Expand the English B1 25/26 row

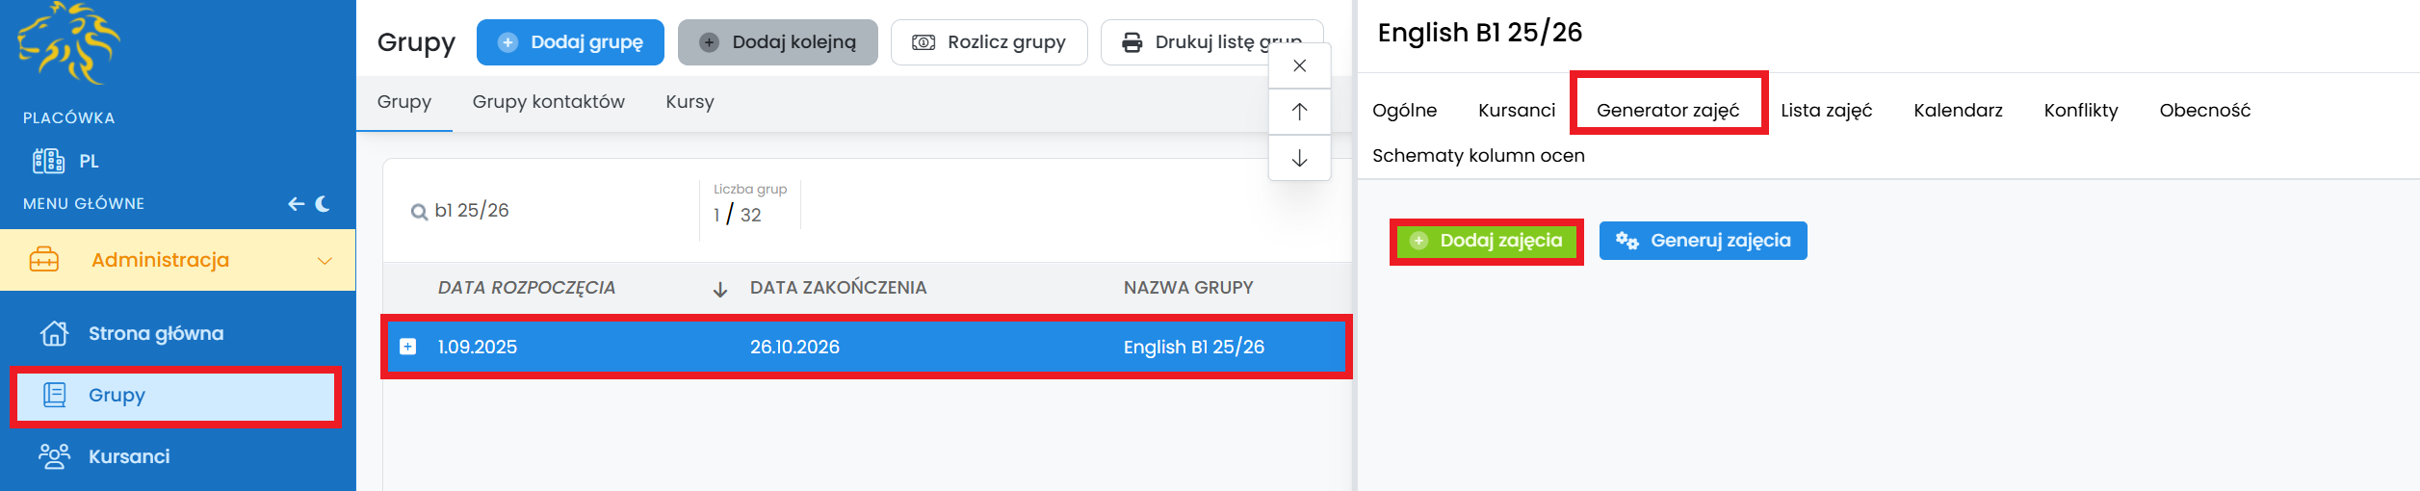tap(408, 347)
